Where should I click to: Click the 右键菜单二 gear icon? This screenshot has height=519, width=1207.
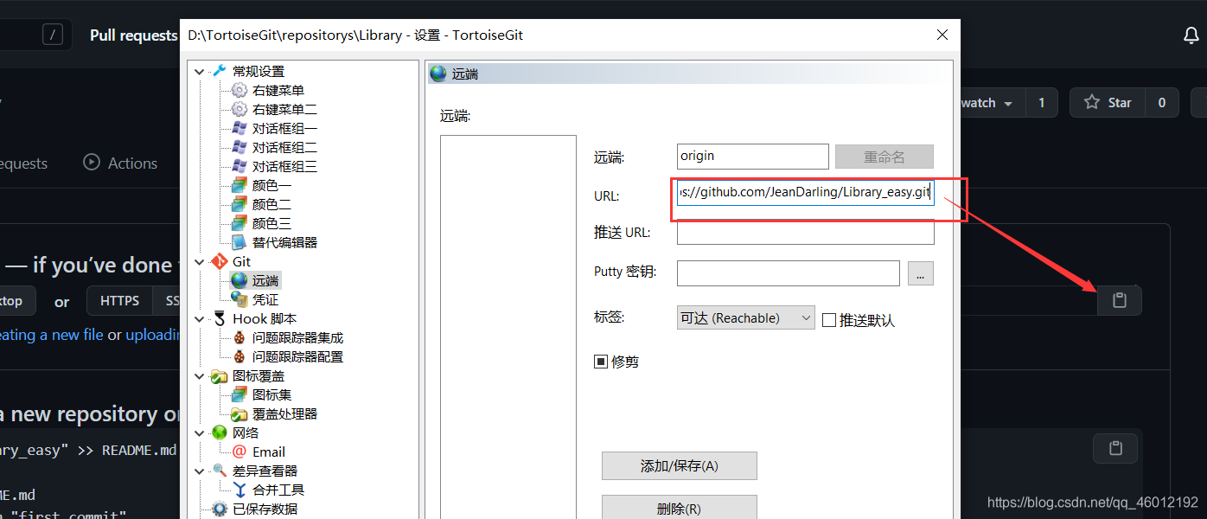coord(239,109)
